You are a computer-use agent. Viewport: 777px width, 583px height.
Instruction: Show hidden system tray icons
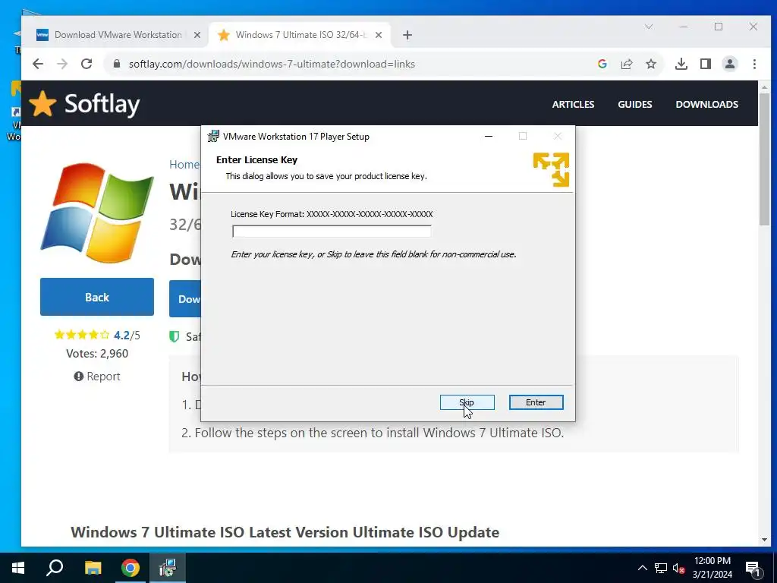642,568
